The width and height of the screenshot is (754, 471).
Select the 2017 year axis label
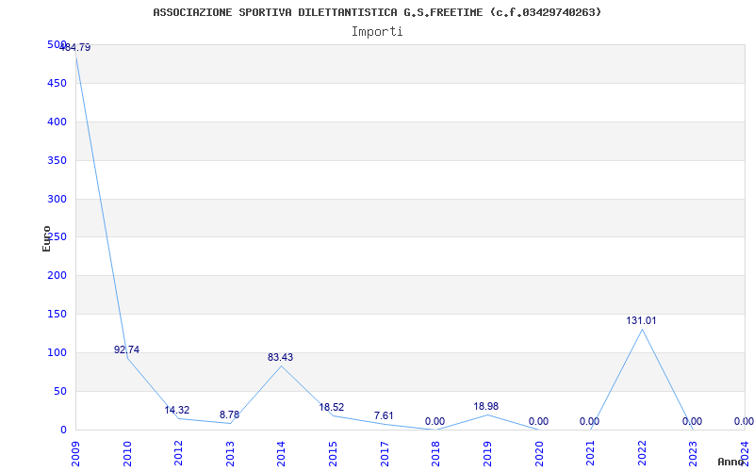click(385, 454)
